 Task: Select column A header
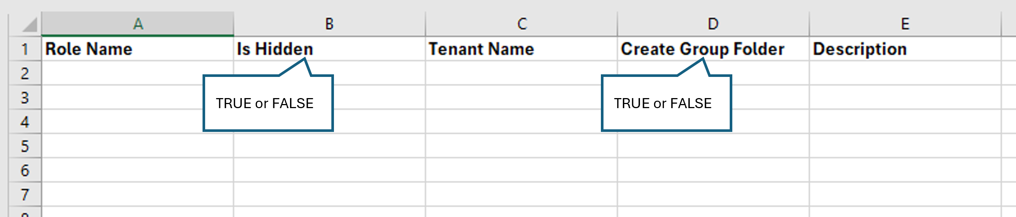tap(138, 24)
